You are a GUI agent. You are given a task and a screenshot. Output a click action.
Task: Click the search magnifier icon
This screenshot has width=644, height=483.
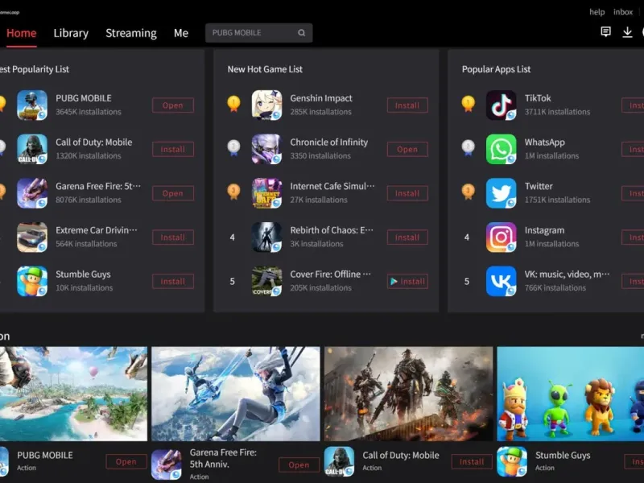(x=301, y=33)
